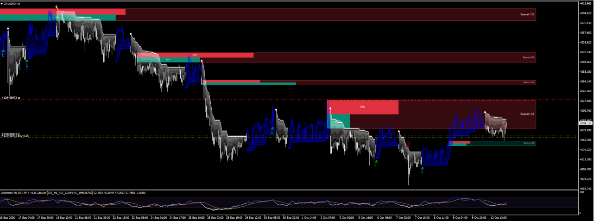Click the 4171.180 price axis label
This screenshot has width=594, height=221.
pyautogui.click(x=586, y=130)
